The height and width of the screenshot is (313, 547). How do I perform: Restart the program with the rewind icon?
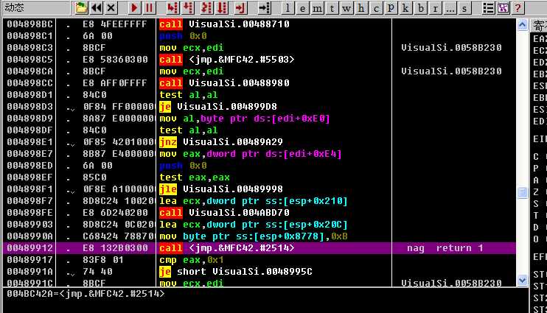pyautogui.click(x=97, y=7)
